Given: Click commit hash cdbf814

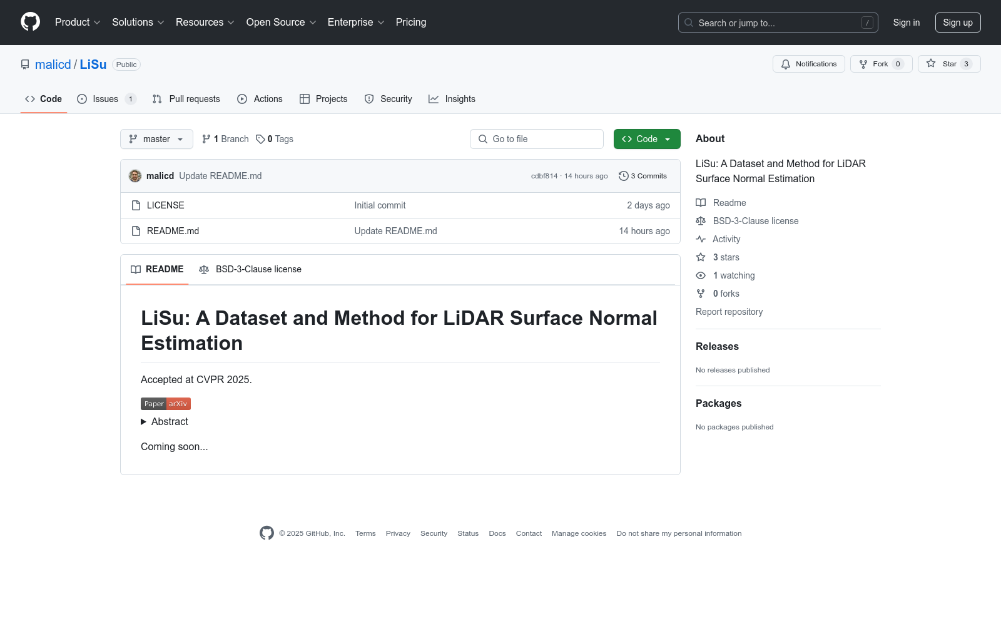Looking at the screenshot, I should (544, 176).
